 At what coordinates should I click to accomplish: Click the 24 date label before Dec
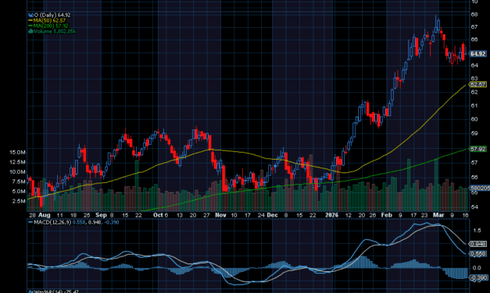click(x=261, y=215)
